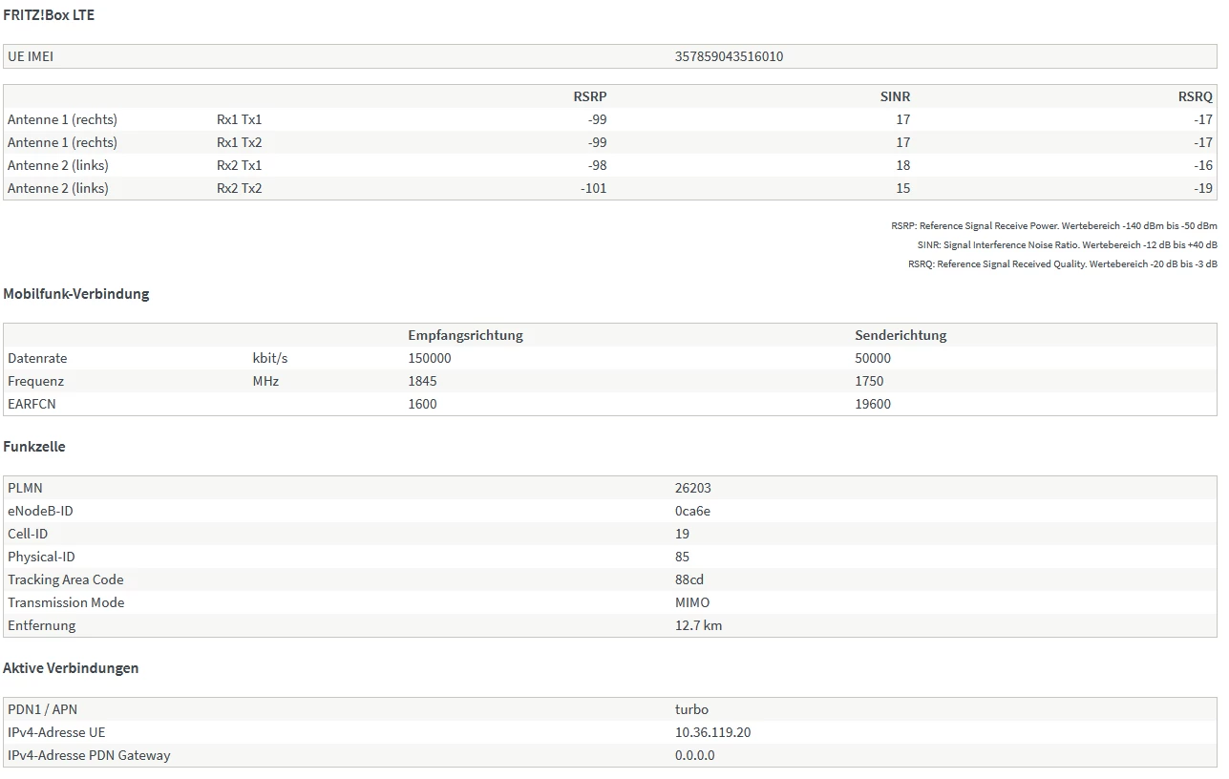
Task: Click the Antenne 2 (links) Rx2 Tx2 row
Action: pyautogui.click(x=610, y=188)
